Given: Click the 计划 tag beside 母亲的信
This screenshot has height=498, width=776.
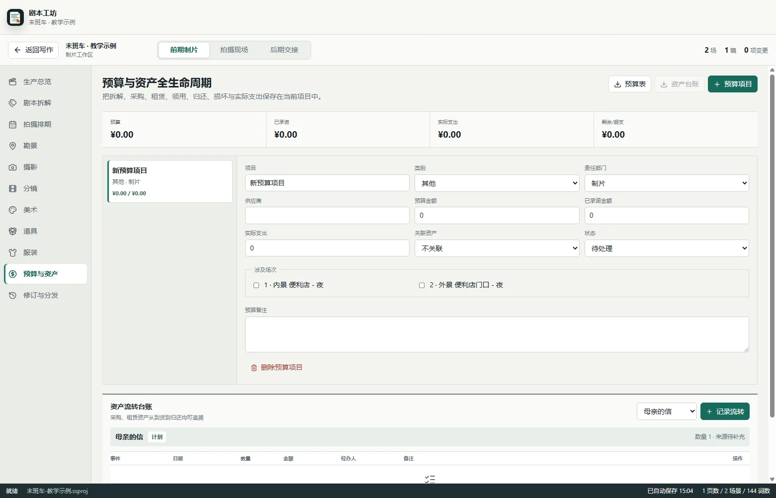Looking at the screenshot, I should (157, 437).
